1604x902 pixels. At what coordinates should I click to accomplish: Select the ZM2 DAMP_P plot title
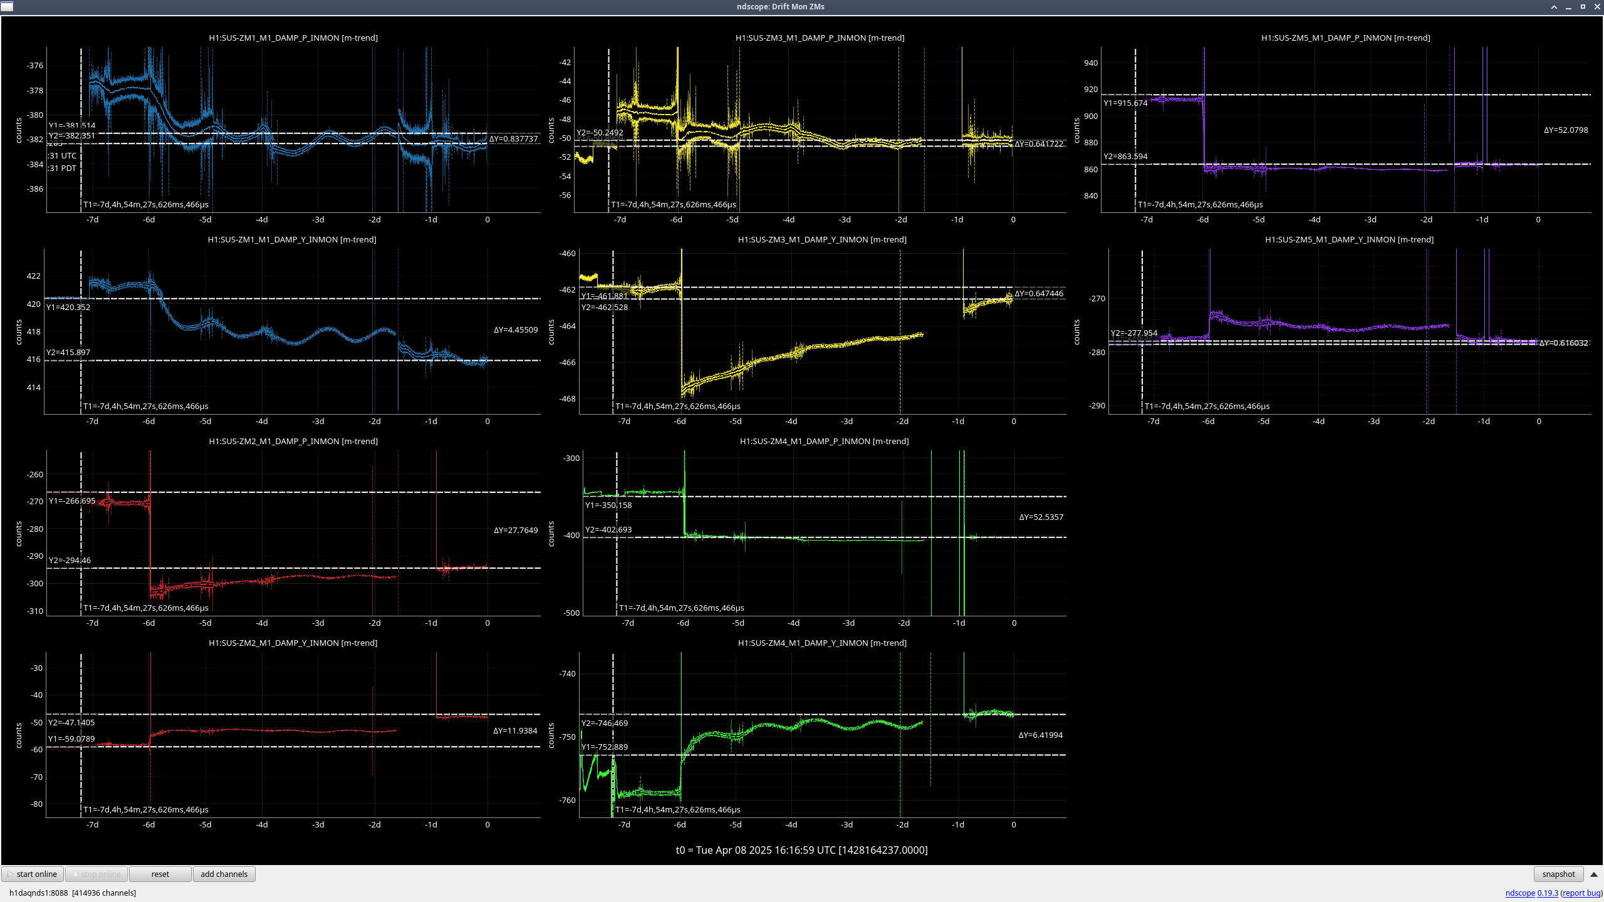[293, 441]
